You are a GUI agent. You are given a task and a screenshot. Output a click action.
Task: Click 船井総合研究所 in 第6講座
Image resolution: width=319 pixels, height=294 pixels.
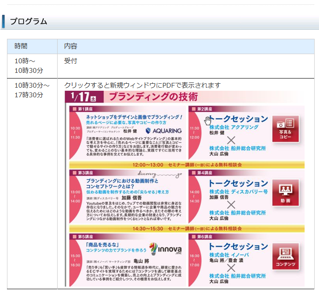(x=248, y=276)
